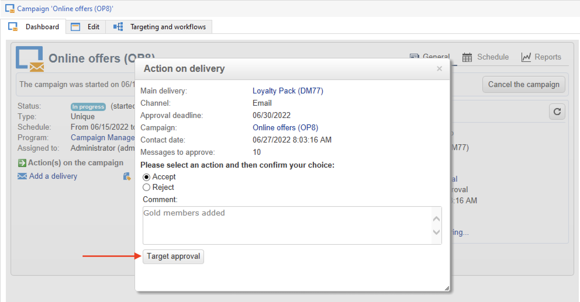The image size is (580, 302).
Task: Click the Add a delivery envelope icon
Action: pos(22,176)
